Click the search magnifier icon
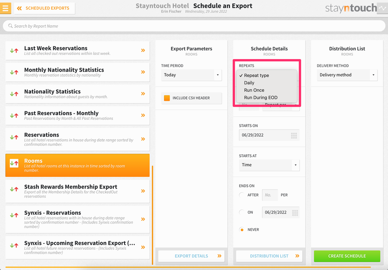The height and width of the screenshot is (270, 388). [x=10, y=26]
